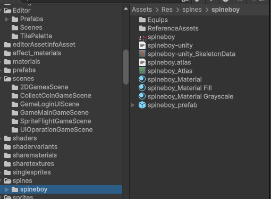This screenshot has width=271, height=199.
Task: Select the spineboy.atlas text file icon
Action: click(142, 62)
